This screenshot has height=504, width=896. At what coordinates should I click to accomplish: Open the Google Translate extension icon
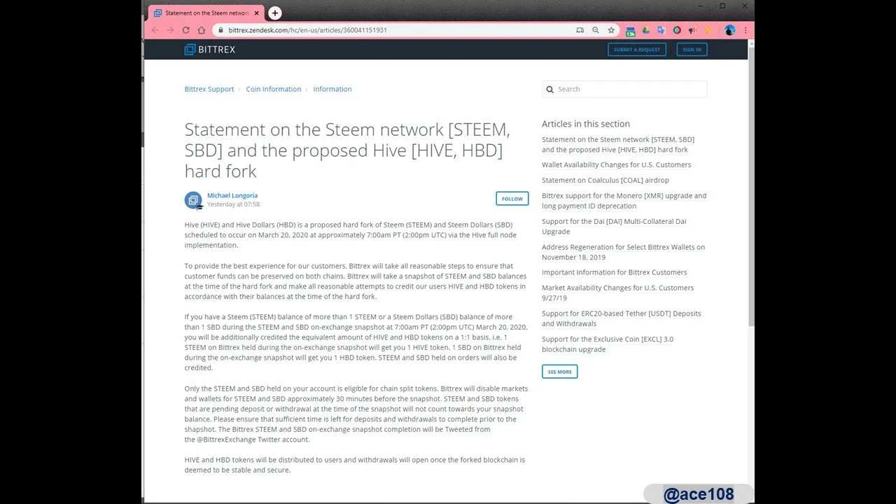click(661, 30)
